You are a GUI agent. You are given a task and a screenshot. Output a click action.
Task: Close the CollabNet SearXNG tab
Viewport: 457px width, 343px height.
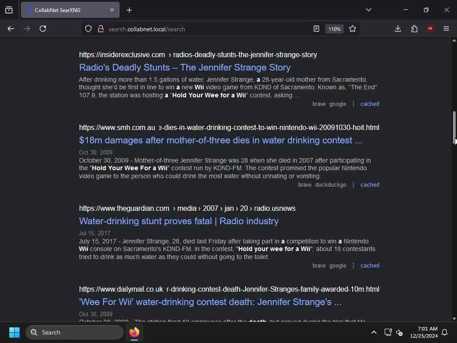(112, 10)
